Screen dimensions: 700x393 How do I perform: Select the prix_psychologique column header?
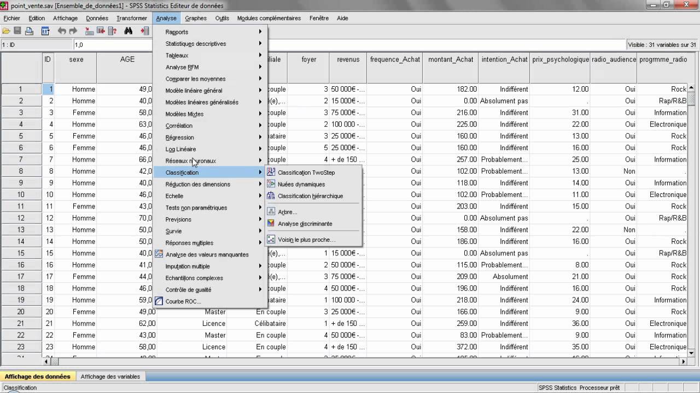coord(561,68)
